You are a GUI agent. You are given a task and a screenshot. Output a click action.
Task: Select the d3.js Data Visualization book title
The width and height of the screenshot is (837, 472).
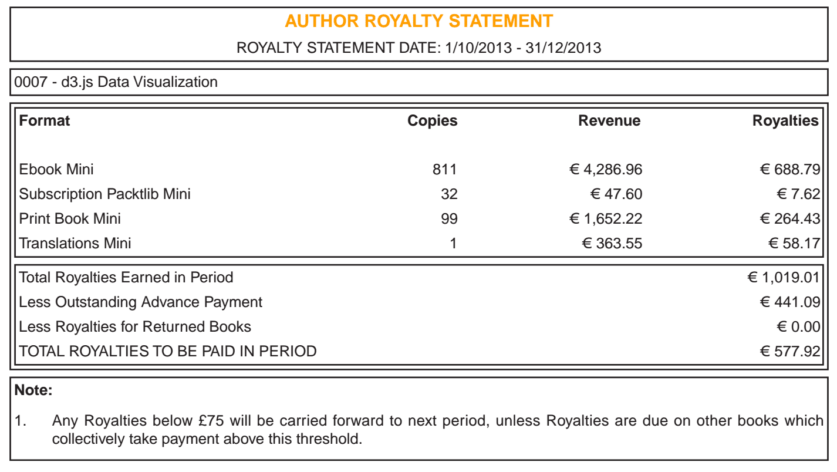116,82
